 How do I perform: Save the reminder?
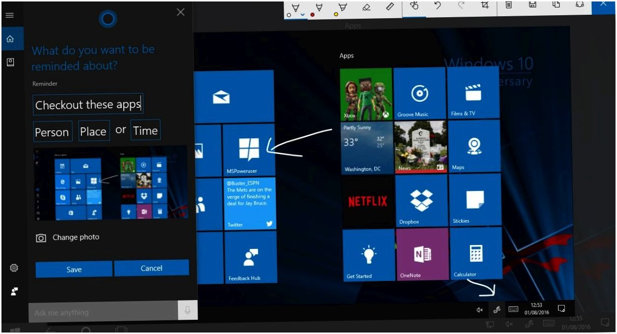tap(74, 269)
